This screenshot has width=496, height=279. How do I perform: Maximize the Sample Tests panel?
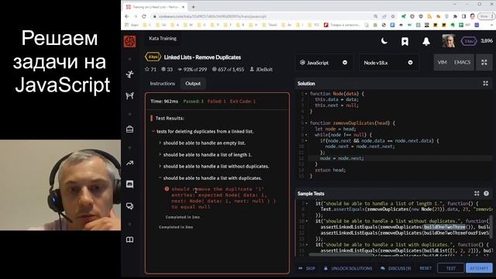pos(477,194)
